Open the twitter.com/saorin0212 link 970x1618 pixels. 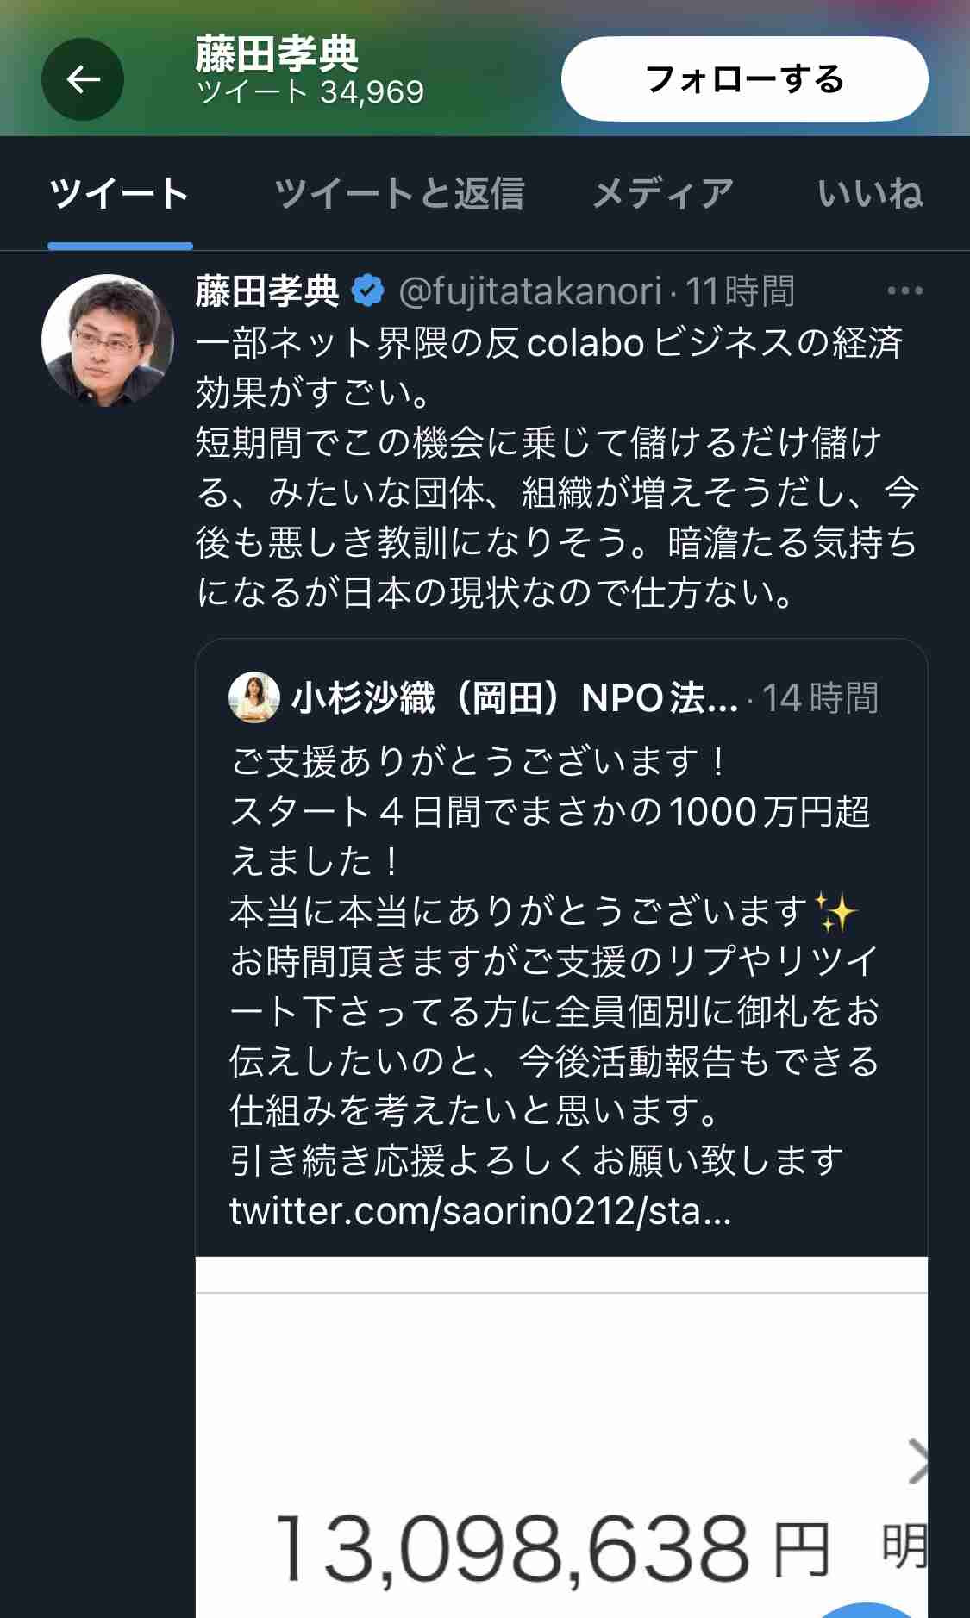(480, 1211)
